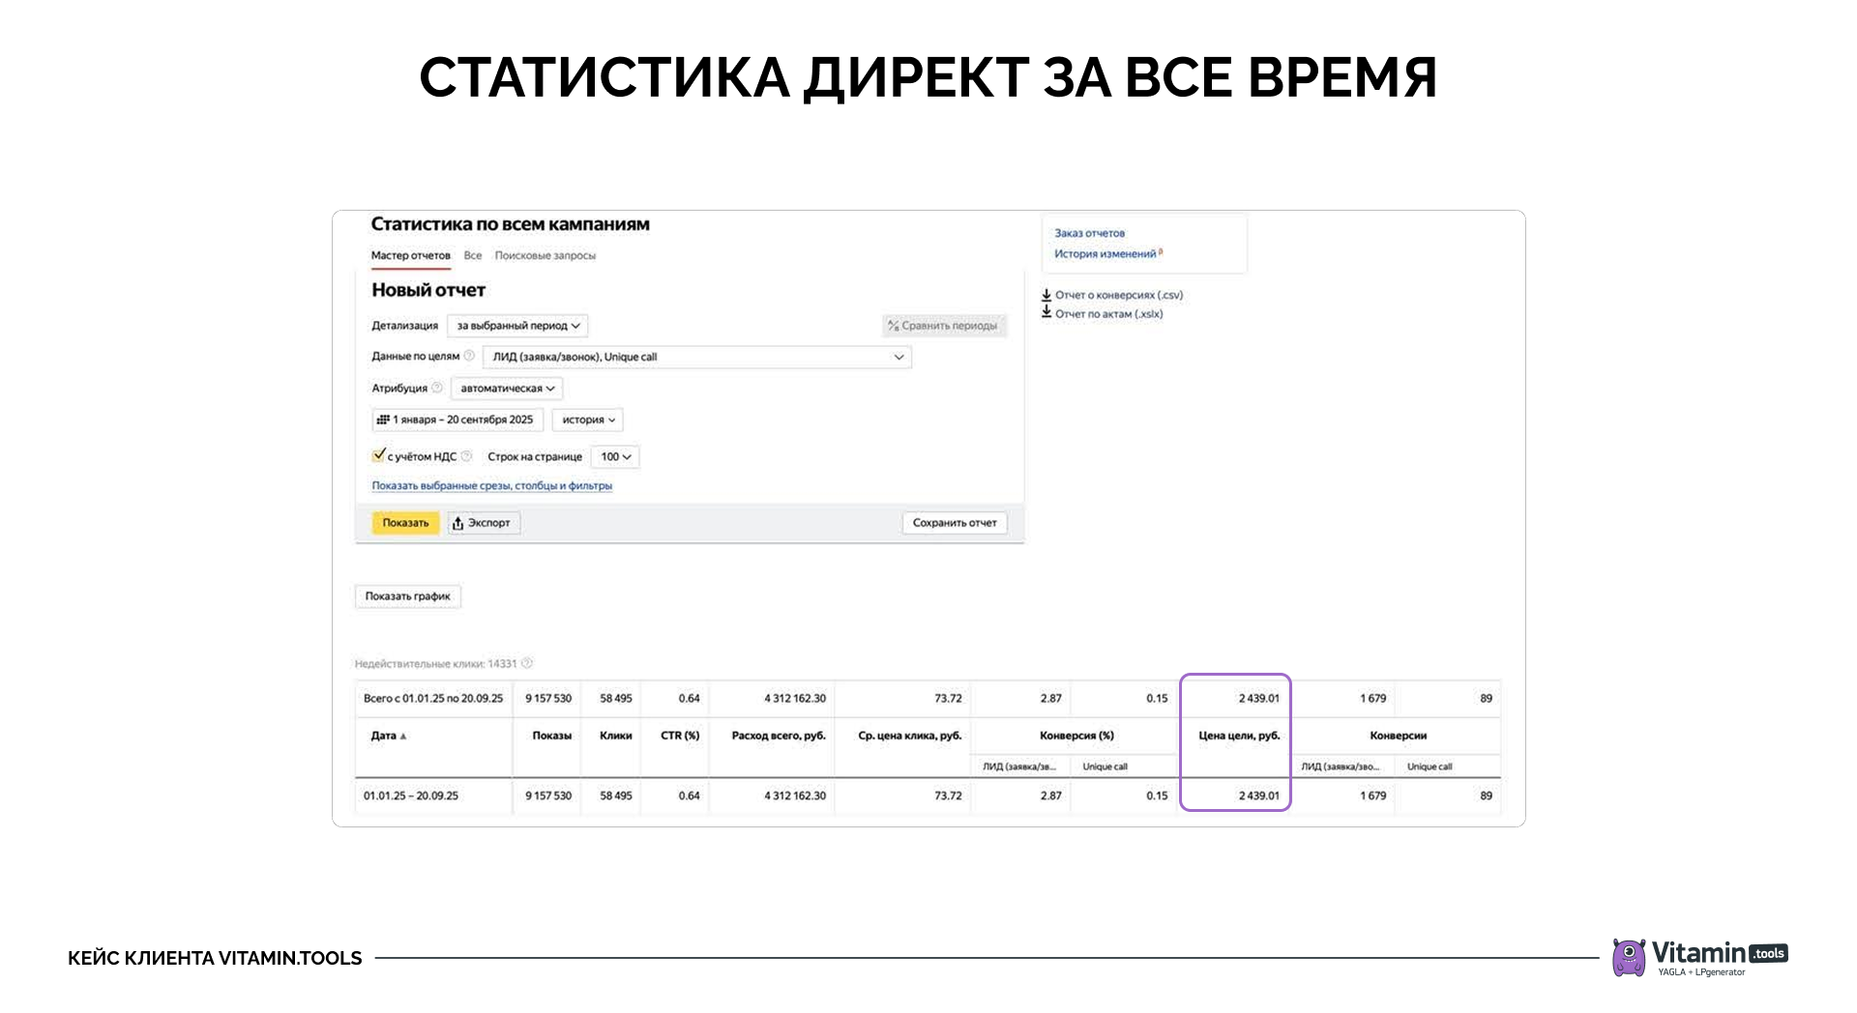
Task: Click the help icon next to Данные по целям
Action: click(x=469, y=355)
